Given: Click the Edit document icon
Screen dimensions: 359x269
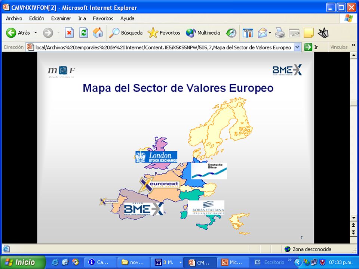Looking at the screenshot, I should point(294,33).
